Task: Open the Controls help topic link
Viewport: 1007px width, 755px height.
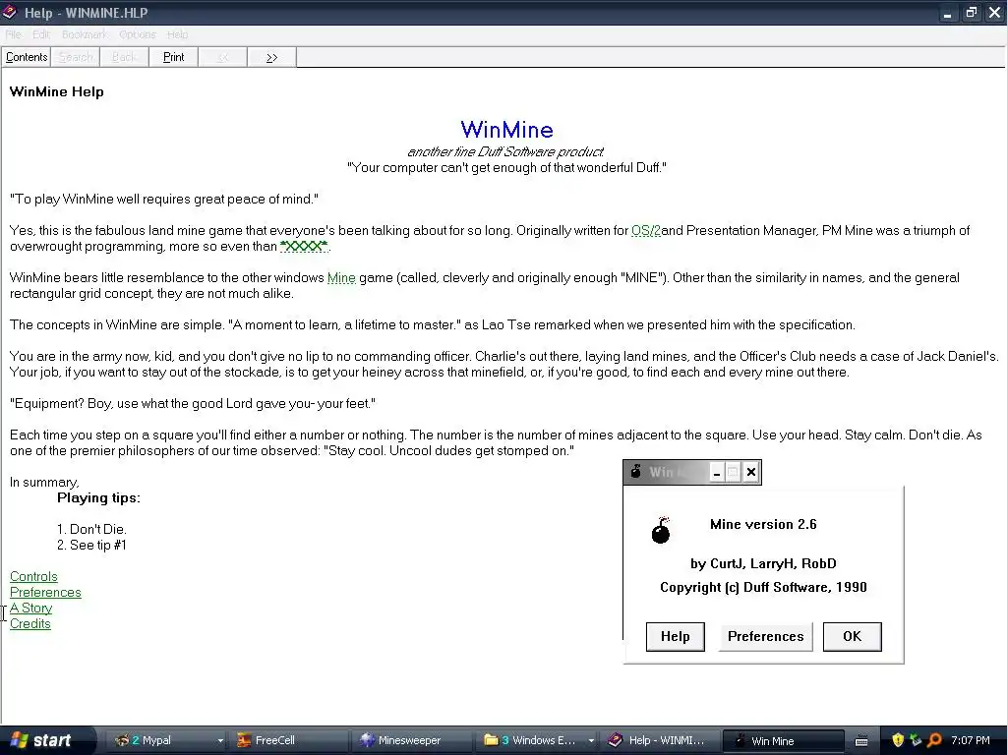Action: (33, 576)
